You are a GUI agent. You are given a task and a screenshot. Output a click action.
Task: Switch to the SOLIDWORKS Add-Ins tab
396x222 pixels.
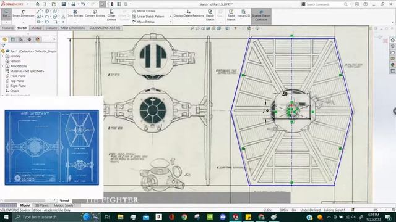tap(105, 28)
